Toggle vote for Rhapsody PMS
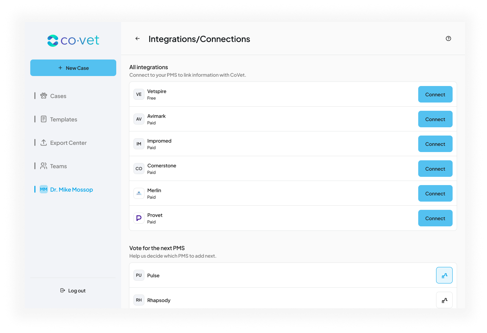The height and width of the screenshot is (333, 487). tap(444, 300)
